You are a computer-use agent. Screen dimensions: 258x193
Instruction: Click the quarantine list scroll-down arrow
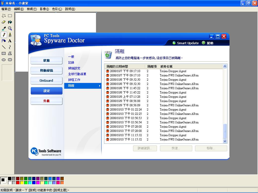[225, 141]
